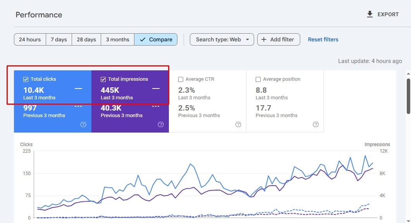Screen dimensions: 411x223
Task: Click the Compare date option
Action: pyautogui.click(x=156, y=39)
